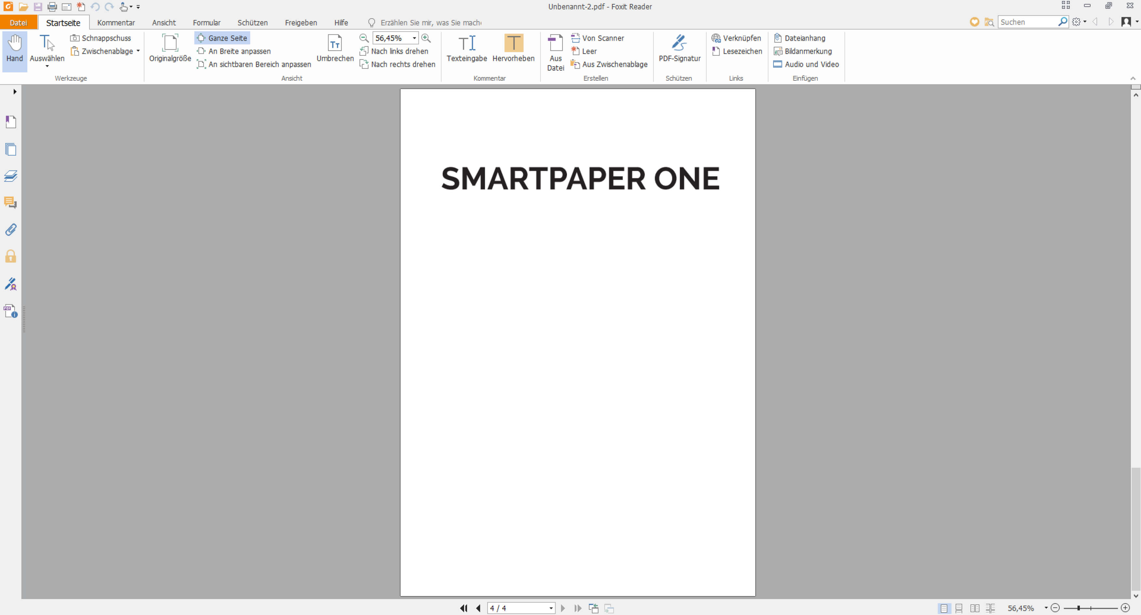Open the attachments paperclip panel
This screenshot has height=615, width=1141.
11,229
